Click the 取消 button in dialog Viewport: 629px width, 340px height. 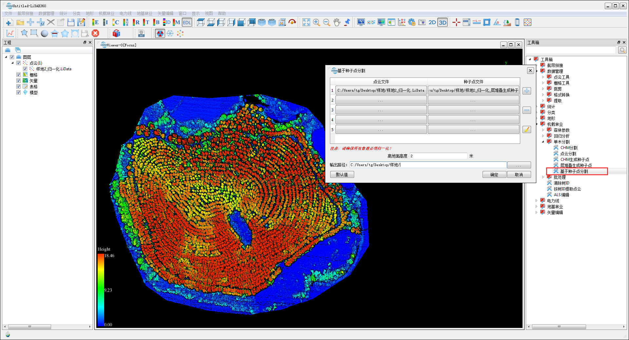[x=519, y=175]
